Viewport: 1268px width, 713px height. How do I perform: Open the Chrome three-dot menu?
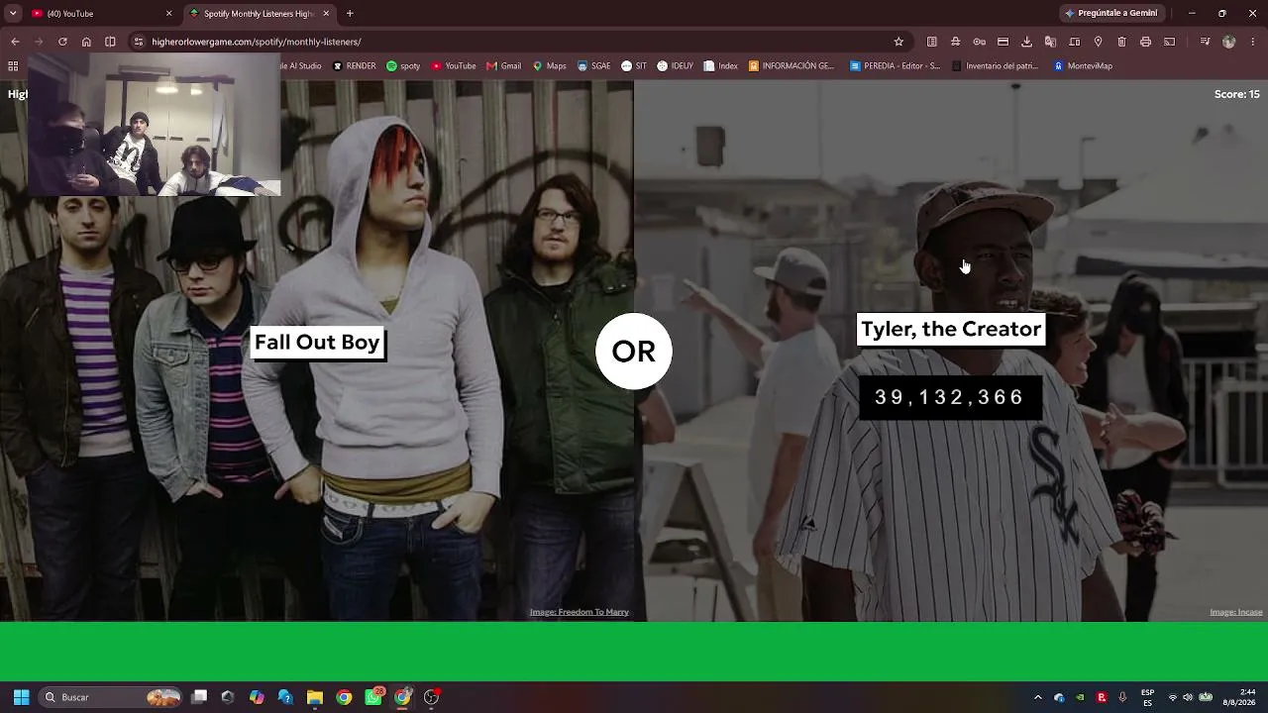point(1253,42)
